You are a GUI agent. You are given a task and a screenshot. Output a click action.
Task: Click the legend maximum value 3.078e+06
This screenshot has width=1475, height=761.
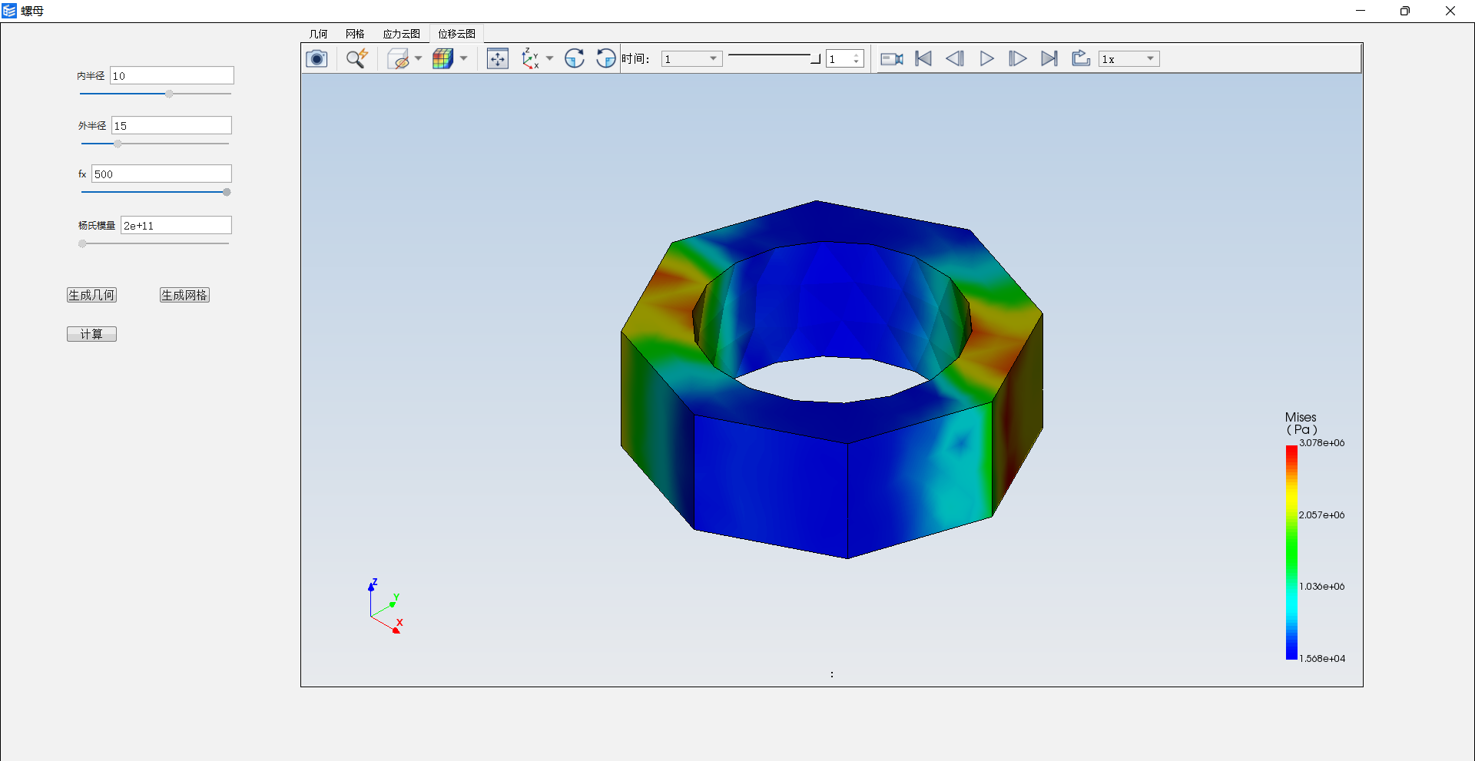coord(1321,443)
